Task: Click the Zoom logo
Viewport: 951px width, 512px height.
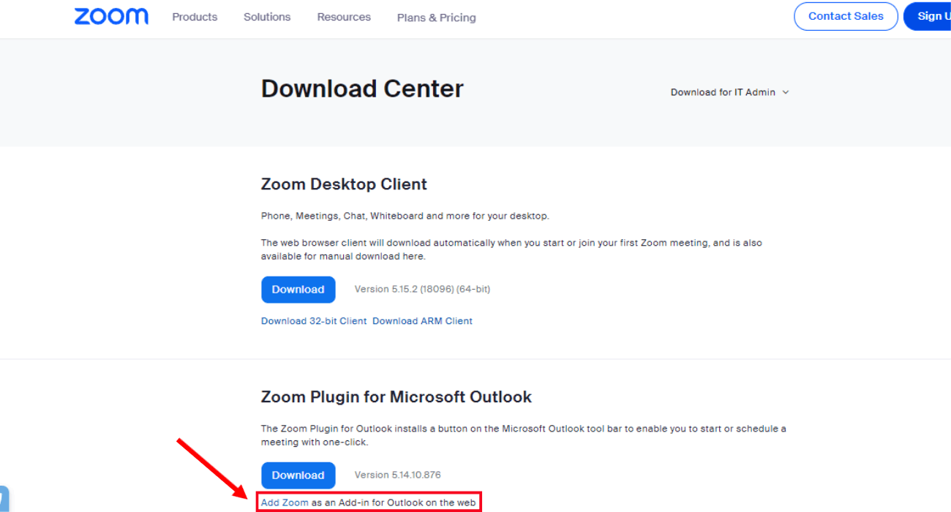Action: 111,16
